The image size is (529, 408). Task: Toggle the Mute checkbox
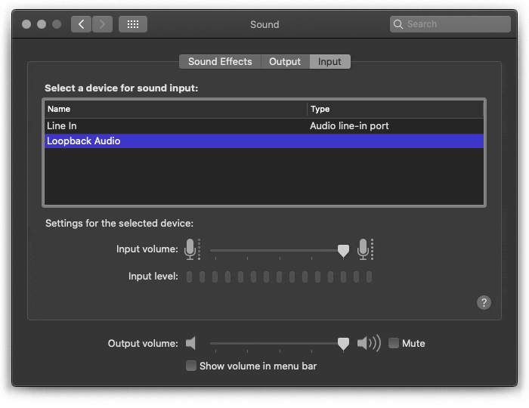click(x=394, y=343)
